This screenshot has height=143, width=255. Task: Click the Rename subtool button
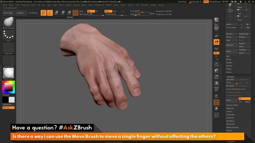point(232,34)
